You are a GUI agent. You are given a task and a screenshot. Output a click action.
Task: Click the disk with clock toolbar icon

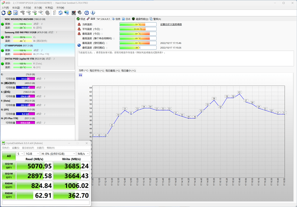[29, 13]
